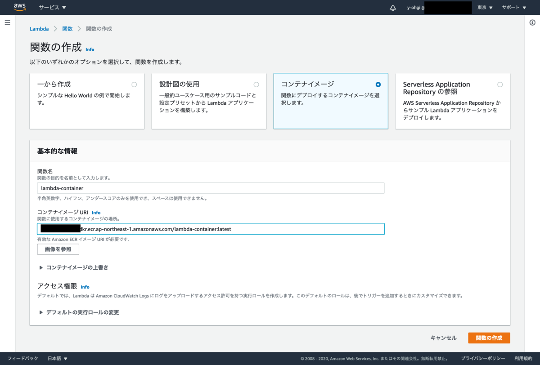This screenshot has width=540, height=365.
Task: Click the AWS logo home icon
Action: 19,7
